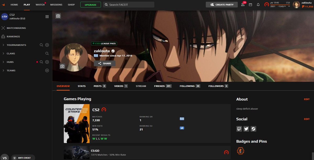Click the FACEIT logo icon
The height and width of the screenshot is (160, 314).
click(x=3, y=5)
